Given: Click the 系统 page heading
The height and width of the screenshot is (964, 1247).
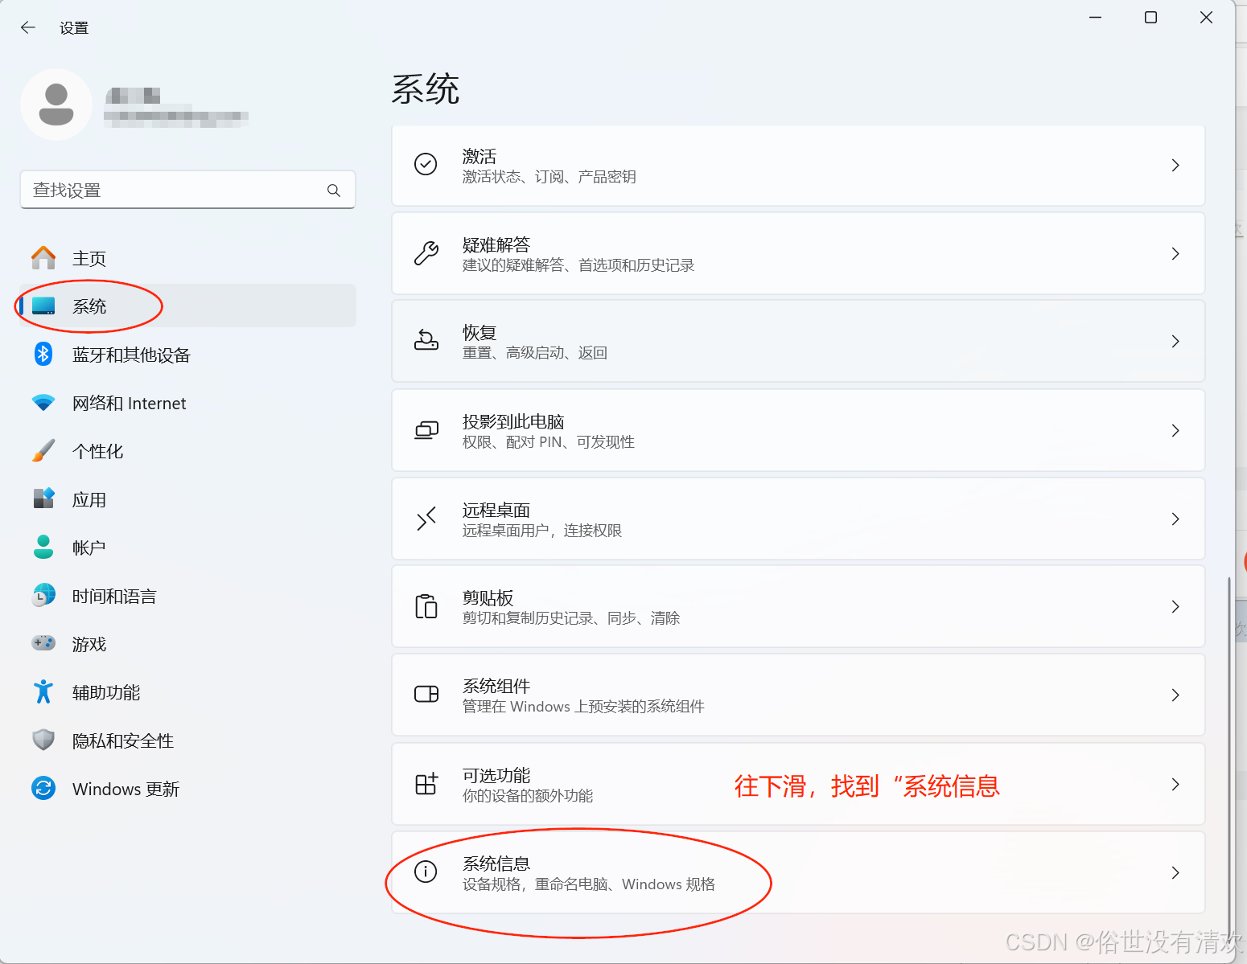Looking at the screenshot, I should [426, 88].
